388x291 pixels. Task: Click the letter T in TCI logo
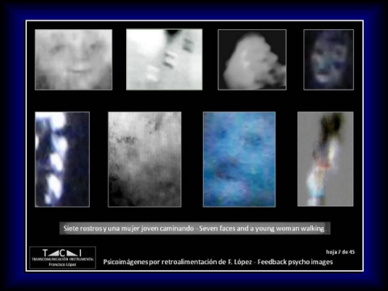[x=45, y=253]
